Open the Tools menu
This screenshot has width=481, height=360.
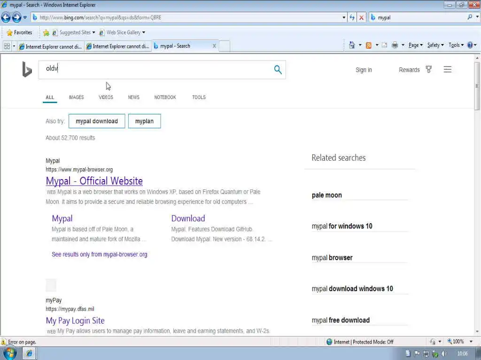(x=456, y=45)
